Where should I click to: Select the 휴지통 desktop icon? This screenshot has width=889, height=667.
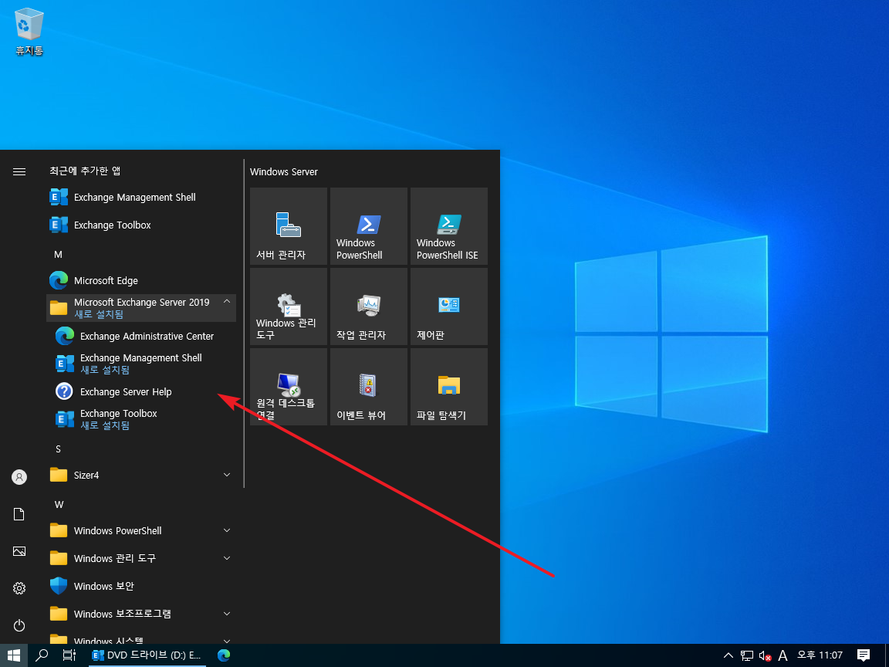coord(29,33)
